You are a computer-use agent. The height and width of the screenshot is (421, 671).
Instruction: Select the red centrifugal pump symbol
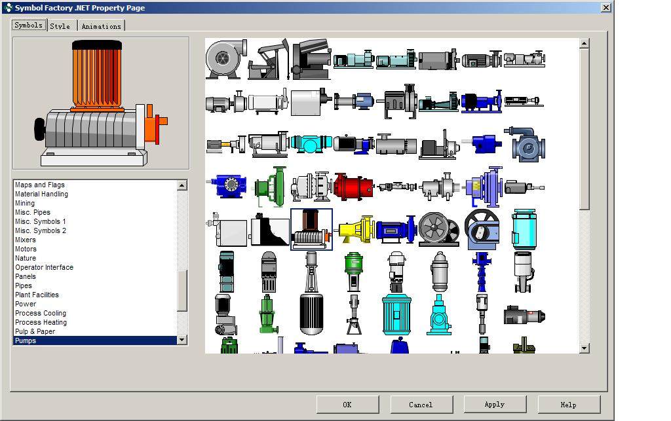pyautogui.click(x=354, y=187)
